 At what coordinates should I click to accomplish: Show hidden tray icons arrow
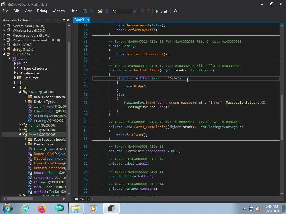244,209
